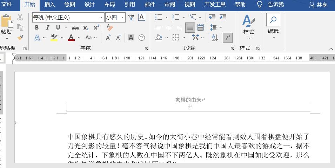This screenshot has height=168, width=335.
Task: Open the font size 小四 dropdown
Action: [122, 17]
